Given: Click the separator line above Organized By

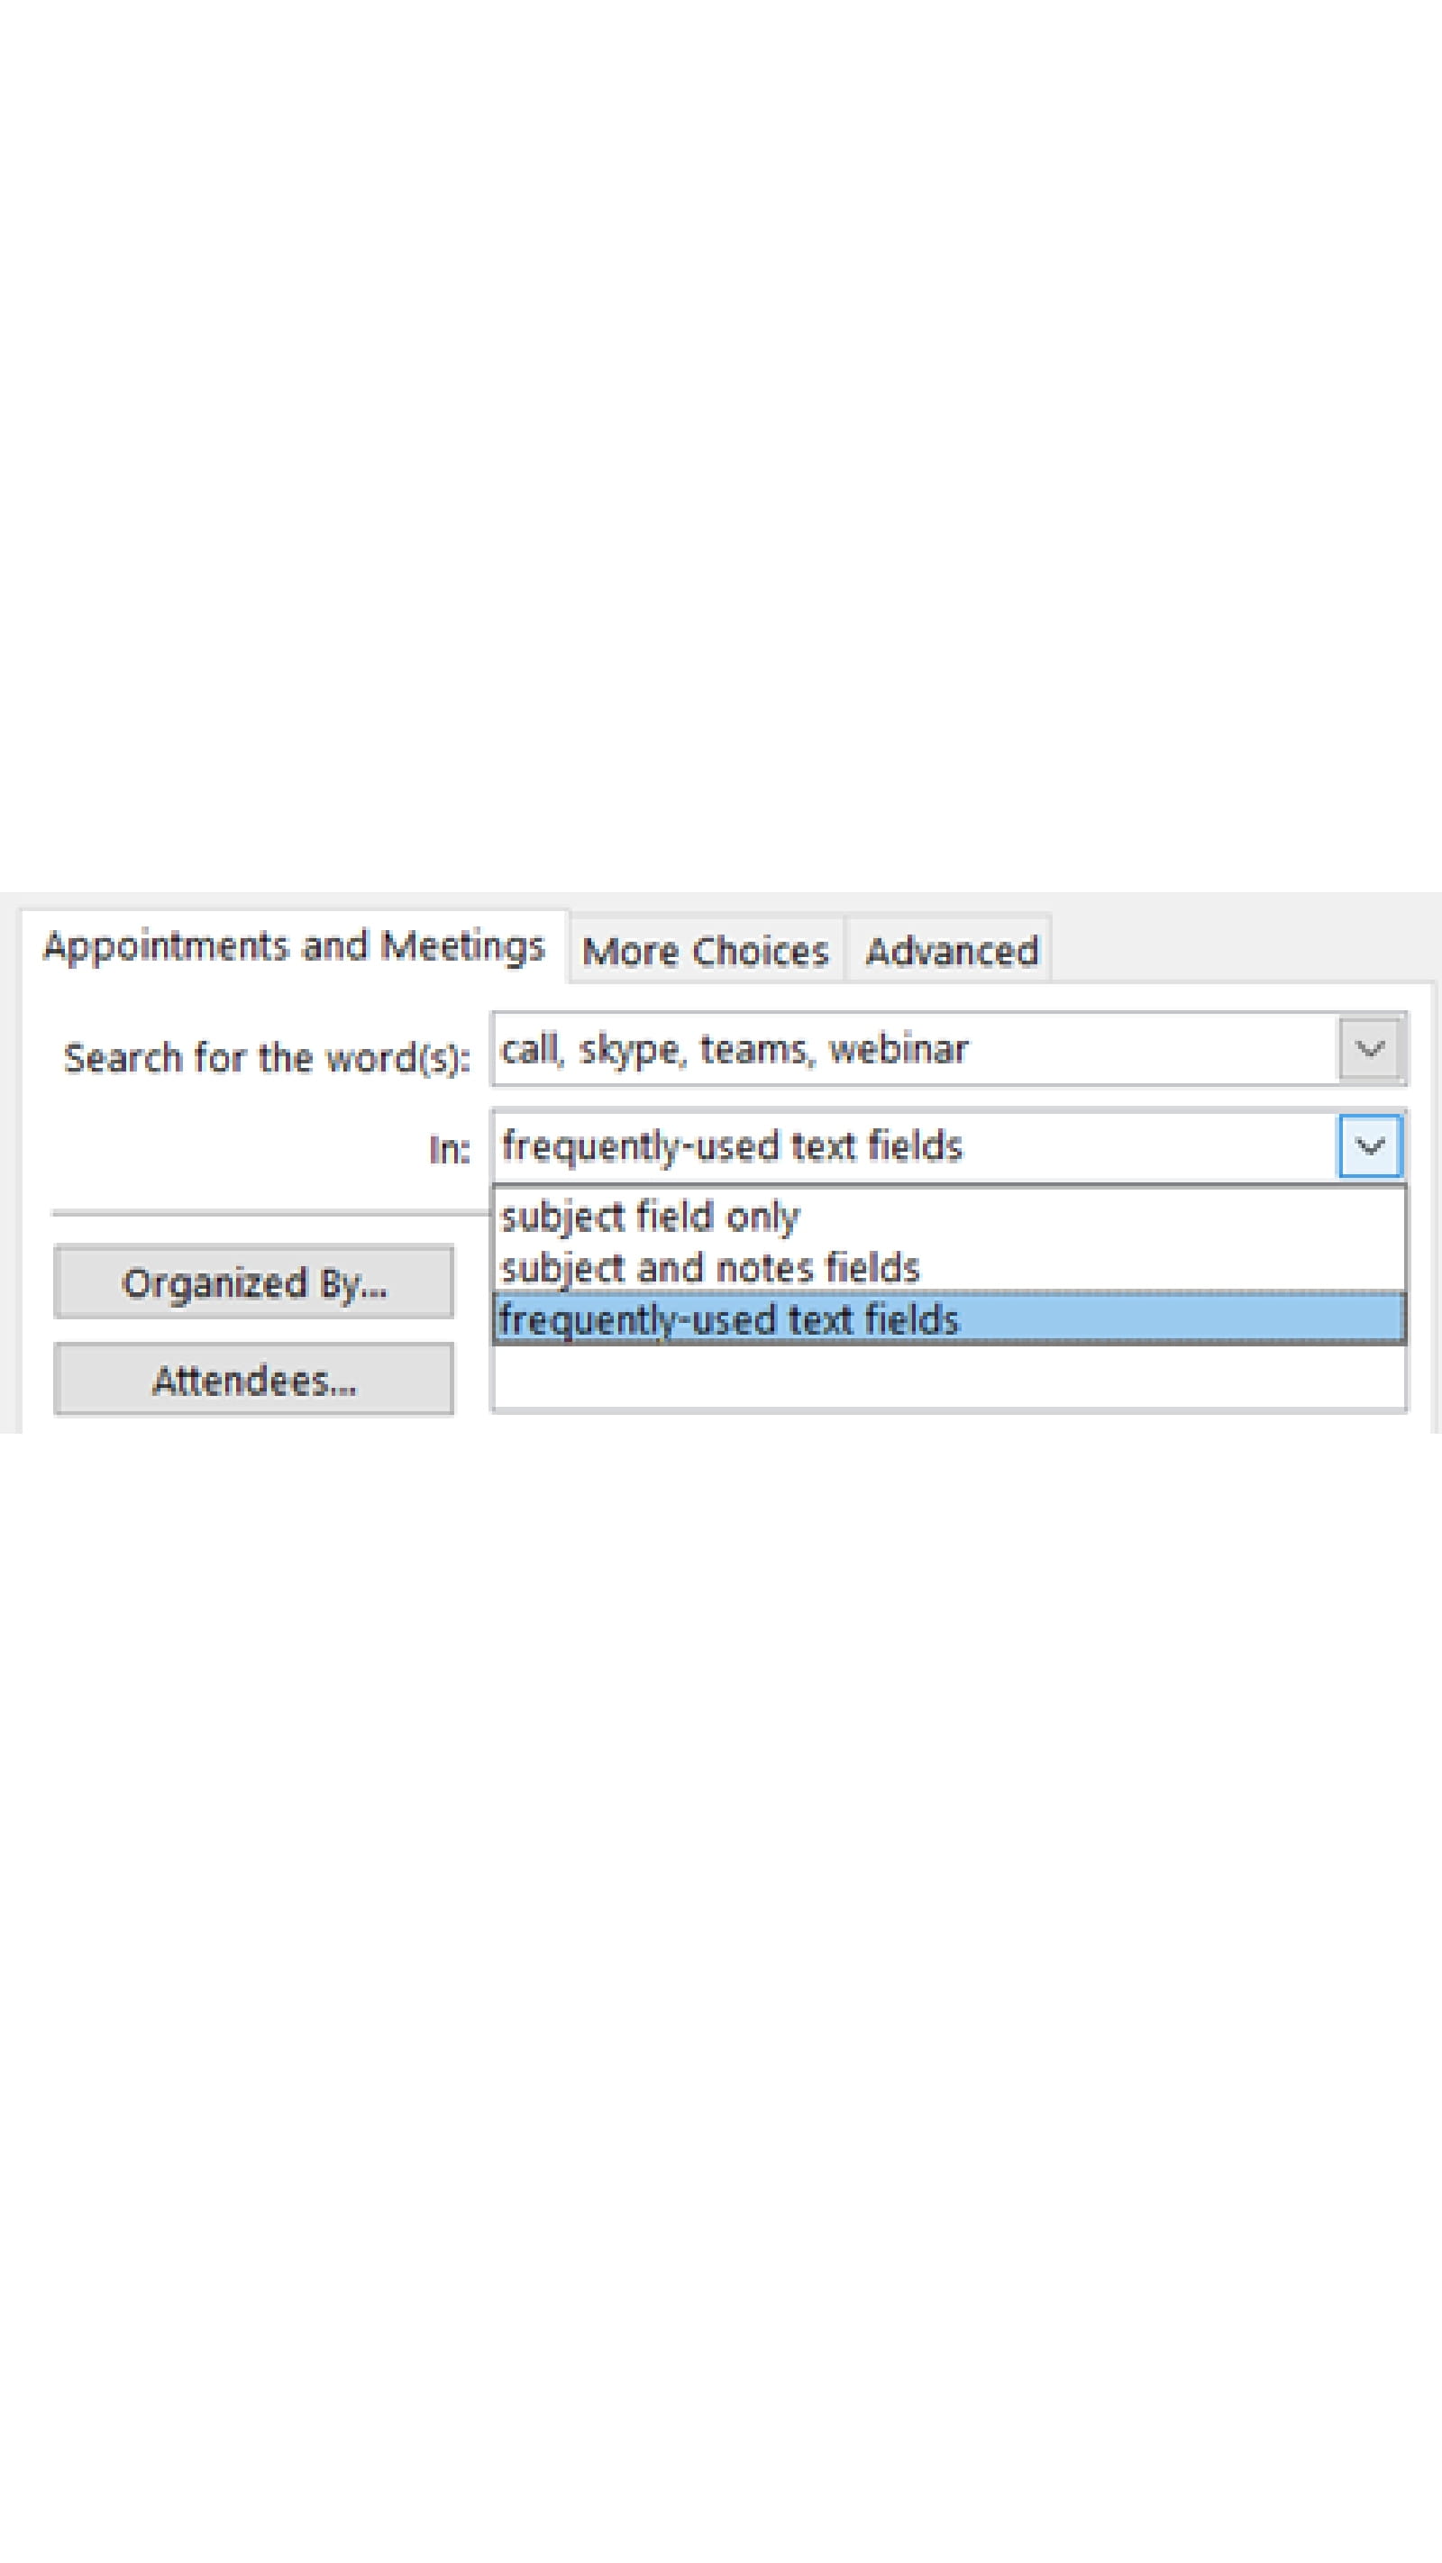Looking at the screenshot, I should coord(269,1213).
